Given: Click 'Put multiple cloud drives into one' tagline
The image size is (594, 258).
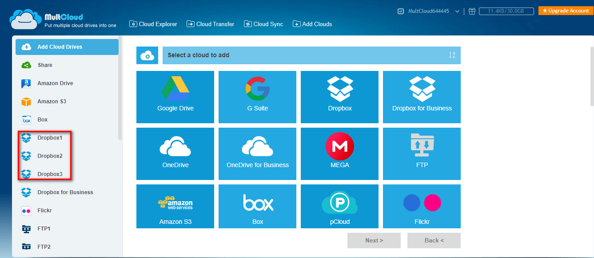Looking at the screenshot, I should click(80, 26).
